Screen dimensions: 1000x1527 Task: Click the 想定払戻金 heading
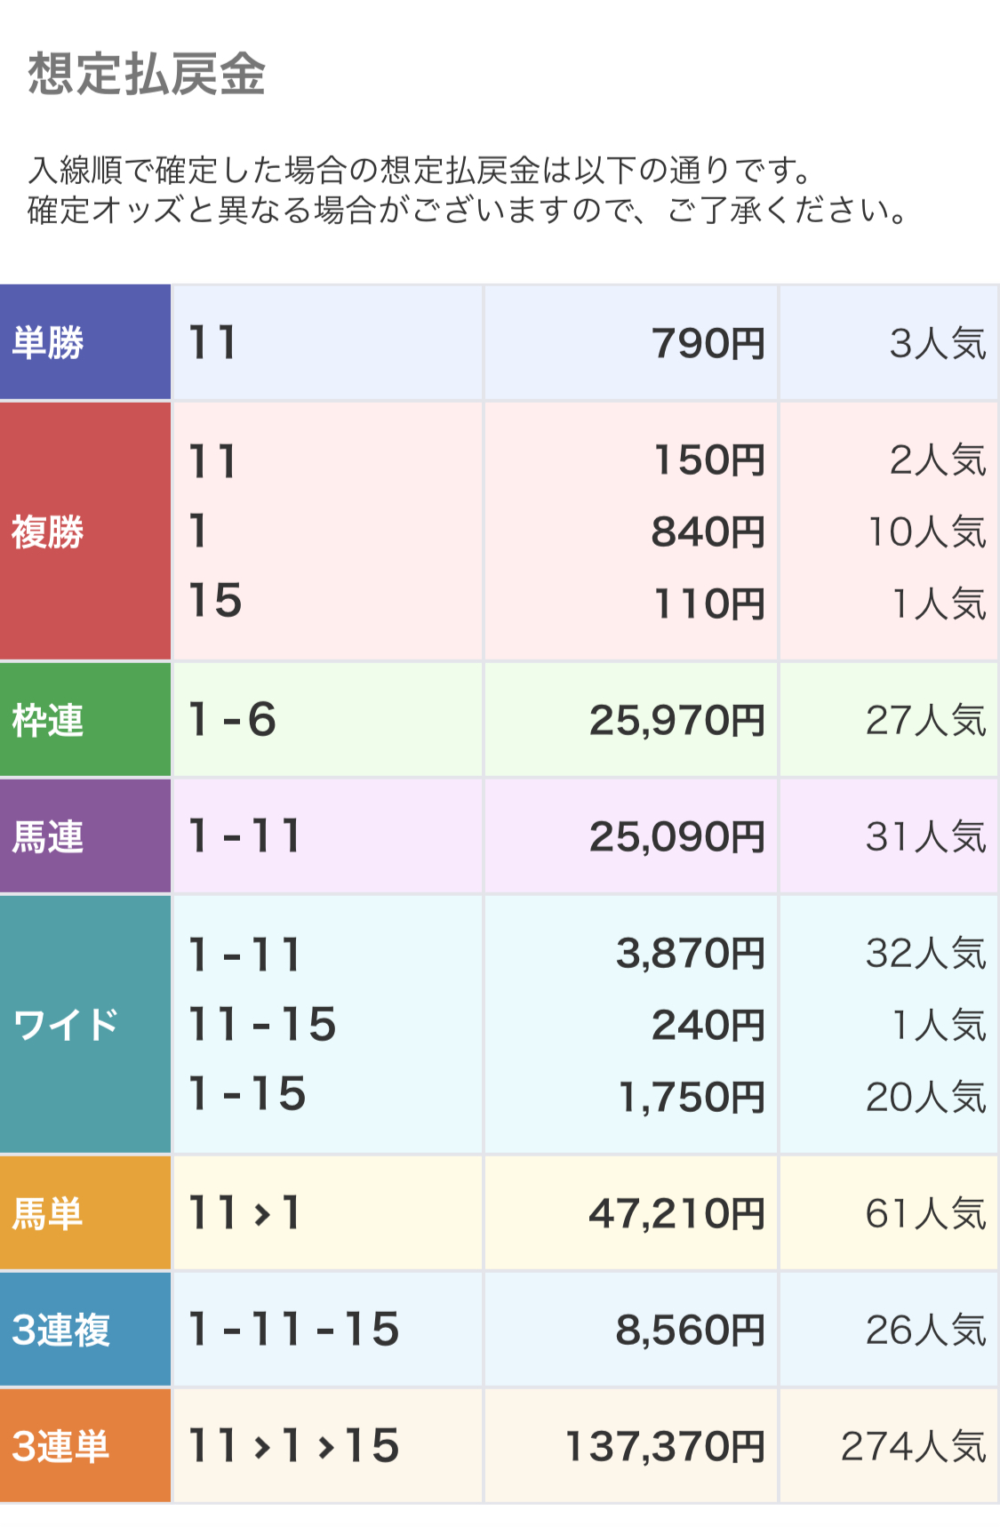tap(147, 74)
